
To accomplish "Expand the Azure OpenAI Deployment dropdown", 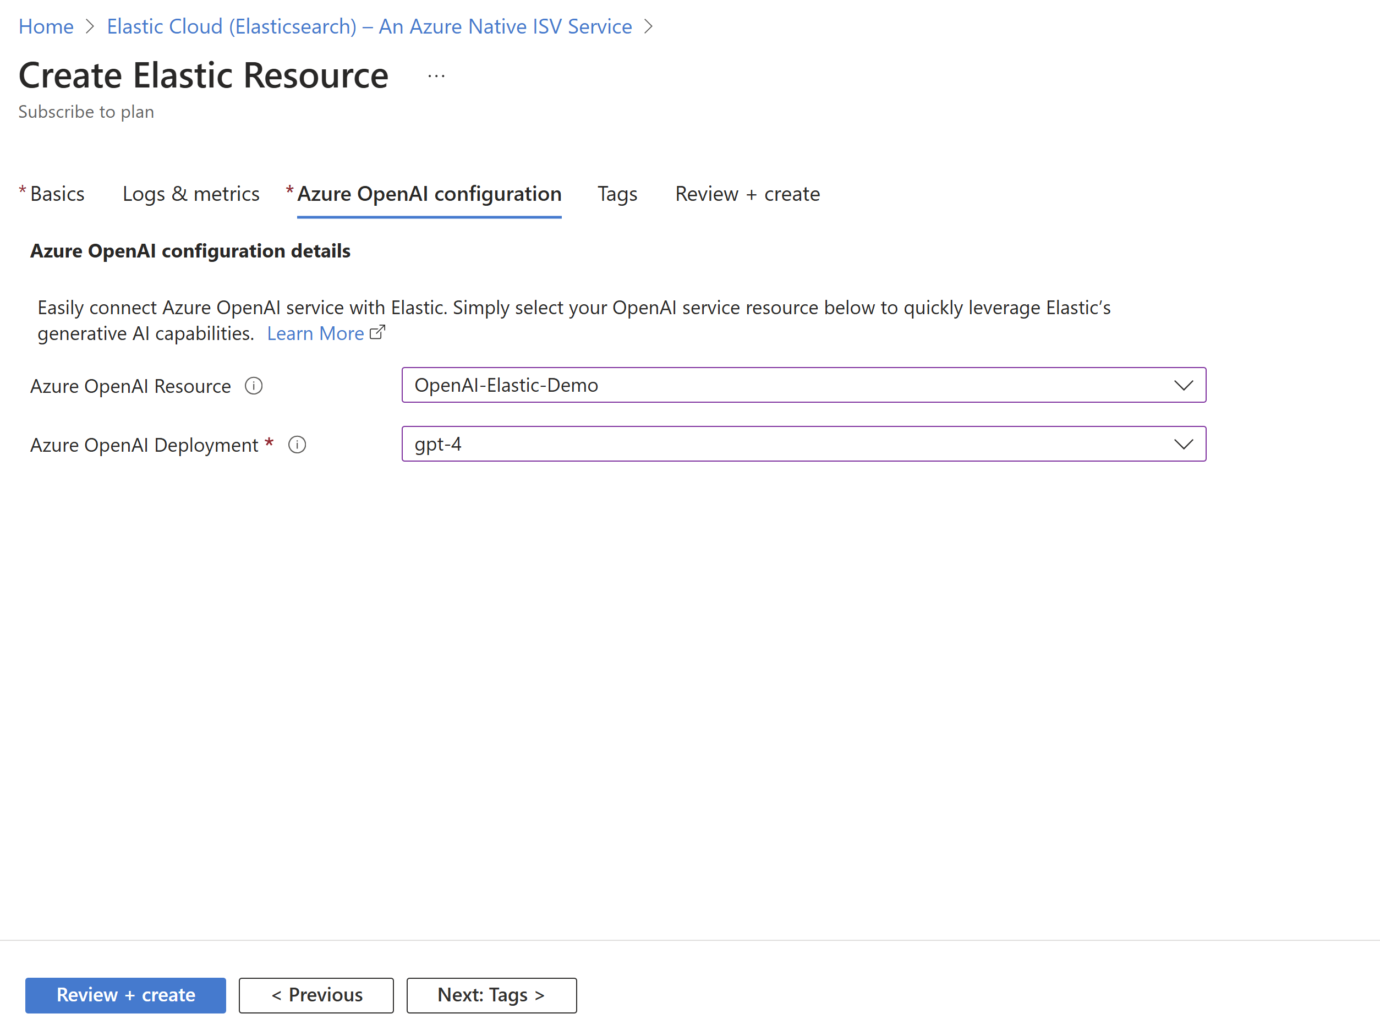I will click(1183, 443).
